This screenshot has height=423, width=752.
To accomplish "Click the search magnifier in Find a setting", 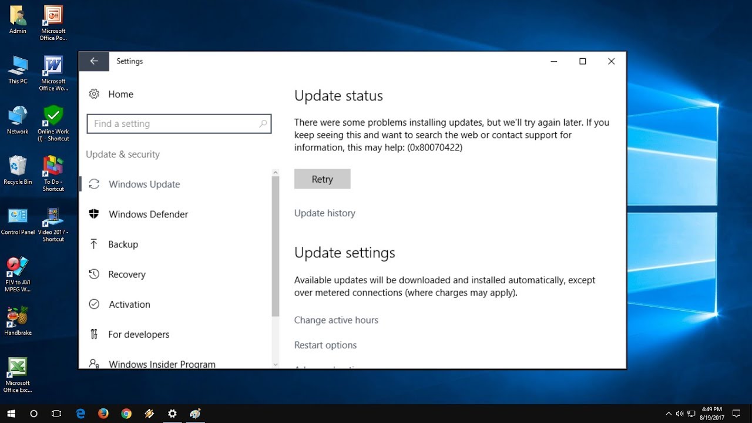I will click(x=263, y=123).
